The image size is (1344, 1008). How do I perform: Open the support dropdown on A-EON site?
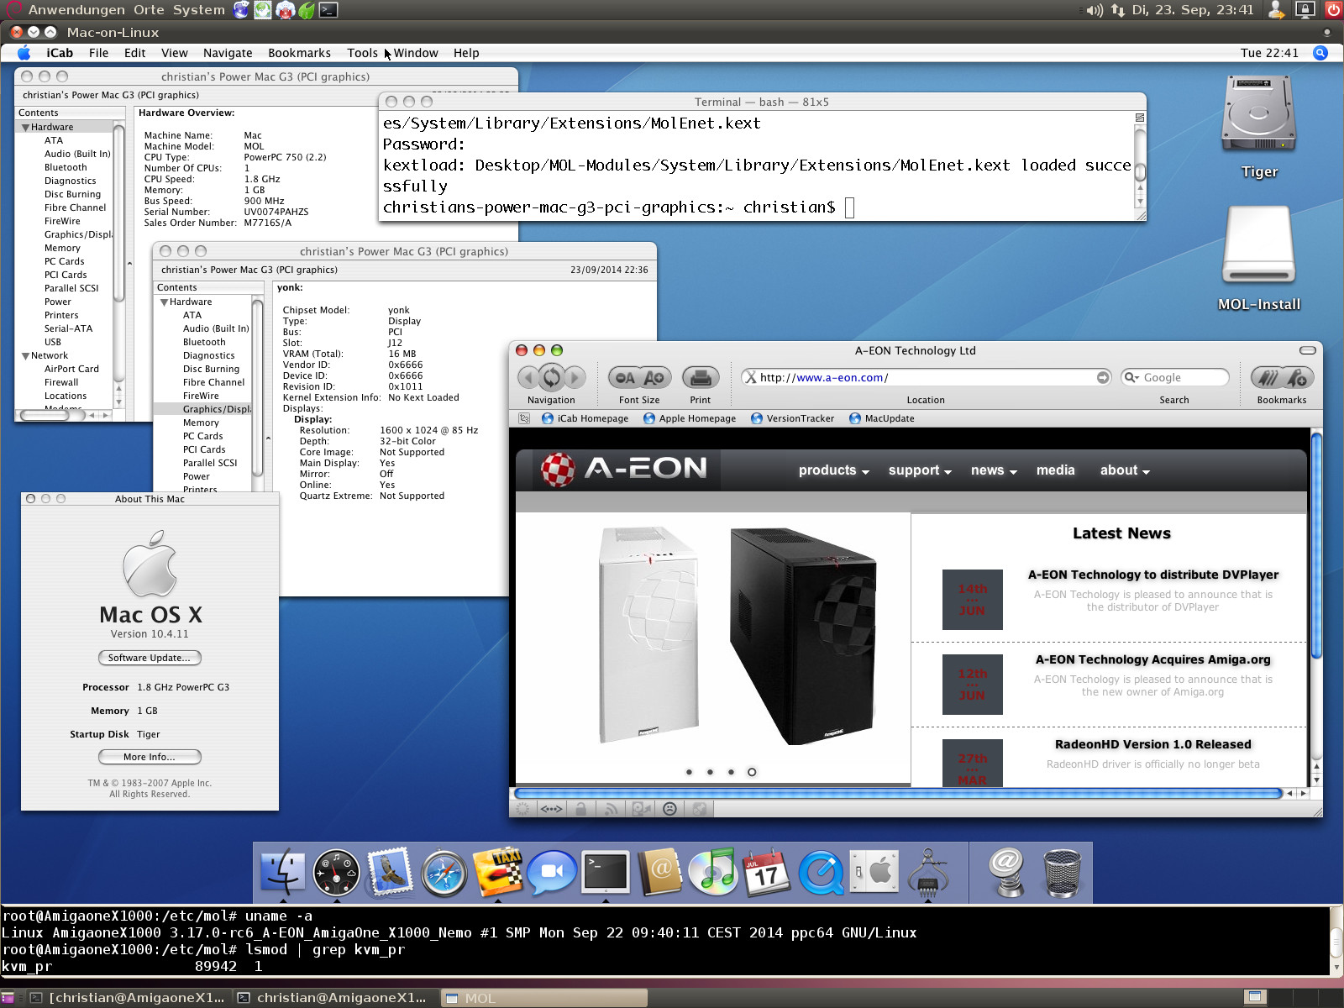(x=920, y=470)
